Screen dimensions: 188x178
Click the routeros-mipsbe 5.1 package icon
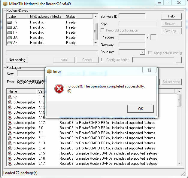coord(10,133)
